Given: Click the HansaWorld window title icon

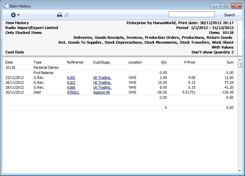Looking at the screenshot, I should click(x=6, y=6).
